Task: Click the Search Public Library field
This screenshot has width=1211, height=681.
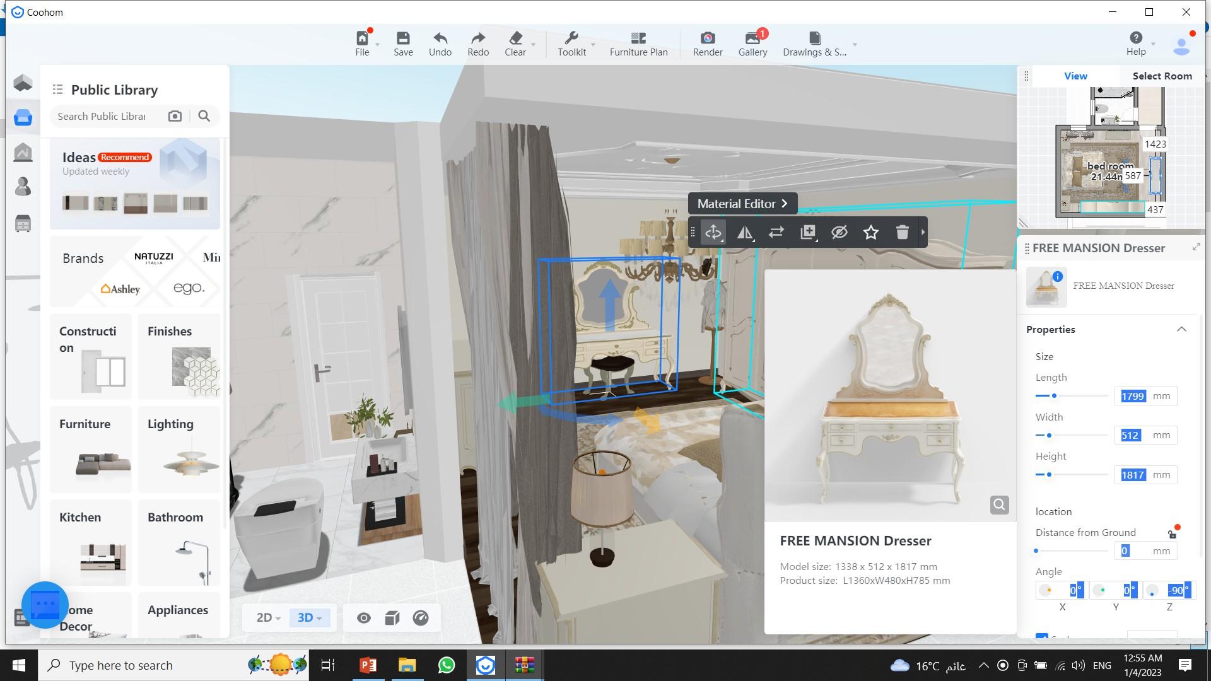Action: click(x=104, y=116)
